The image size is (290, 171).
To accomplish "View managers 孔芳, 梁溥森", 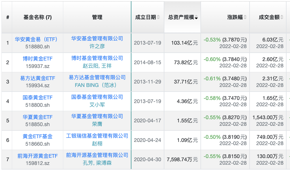I will [x=97, y=163].
